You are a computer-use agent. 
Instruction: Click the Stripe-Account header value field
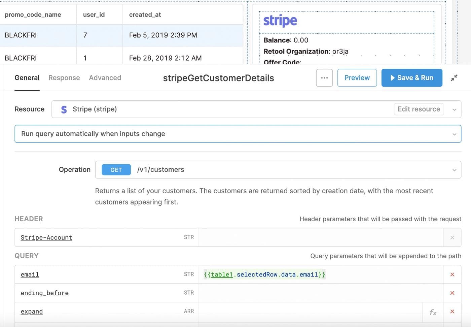pos(320,237)
